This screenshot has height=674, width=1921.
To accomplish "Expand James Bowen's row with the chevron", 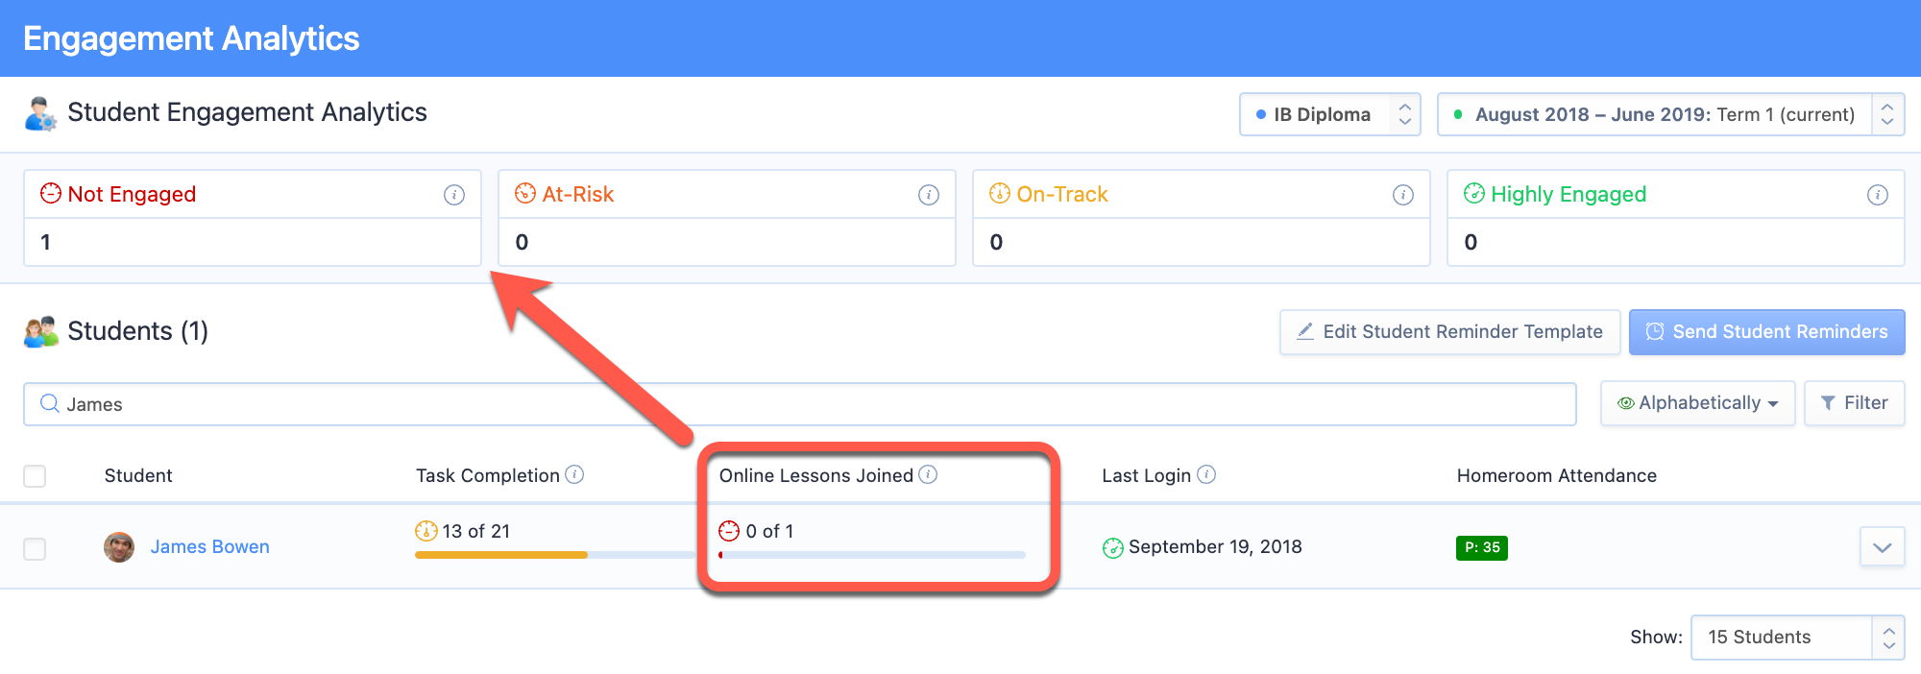I will [1883, 547].
